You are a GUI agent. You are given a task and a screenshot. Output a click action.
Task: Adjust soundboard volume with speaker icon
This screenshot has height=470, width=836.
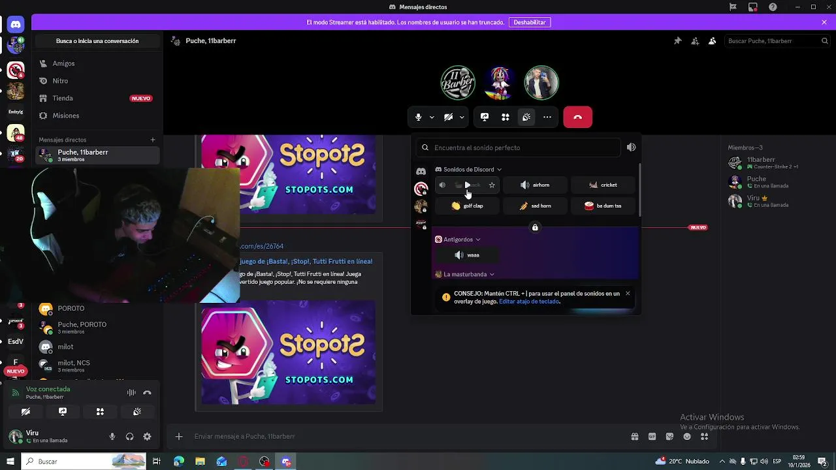click(631, 148)
